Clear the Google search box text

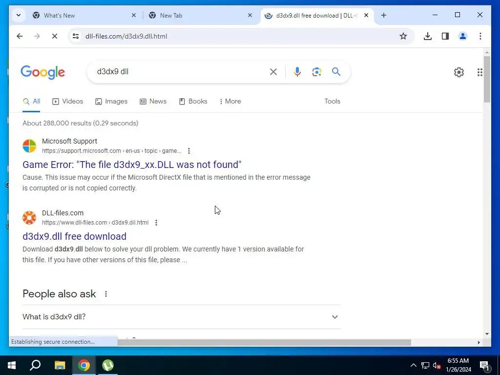[x=273, y=72]
